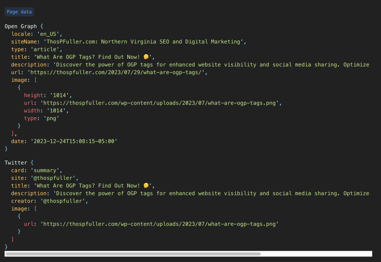Click the thinking emoji in Open Graph title

click(146, 57)
